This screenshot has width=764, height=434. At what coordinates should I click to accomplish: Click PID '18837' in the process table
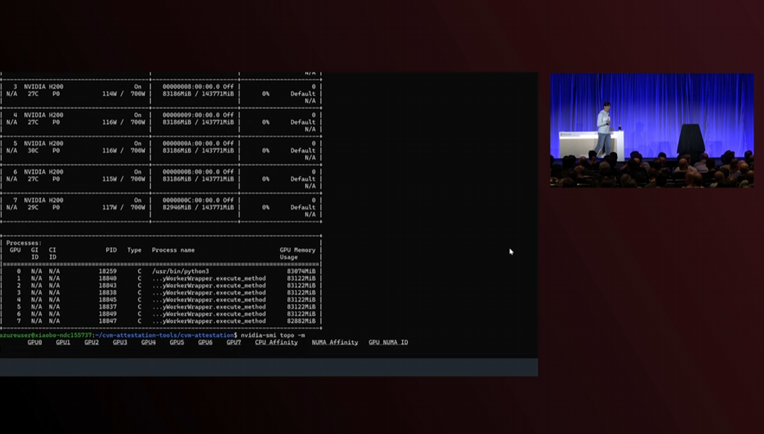click(x=107, y=307)
